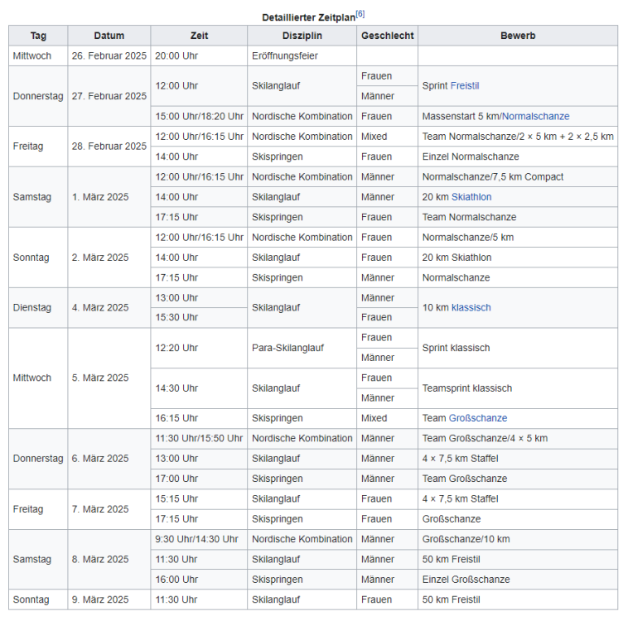
Task: Open the blue Skiathlon link
Action: (471, 197)
